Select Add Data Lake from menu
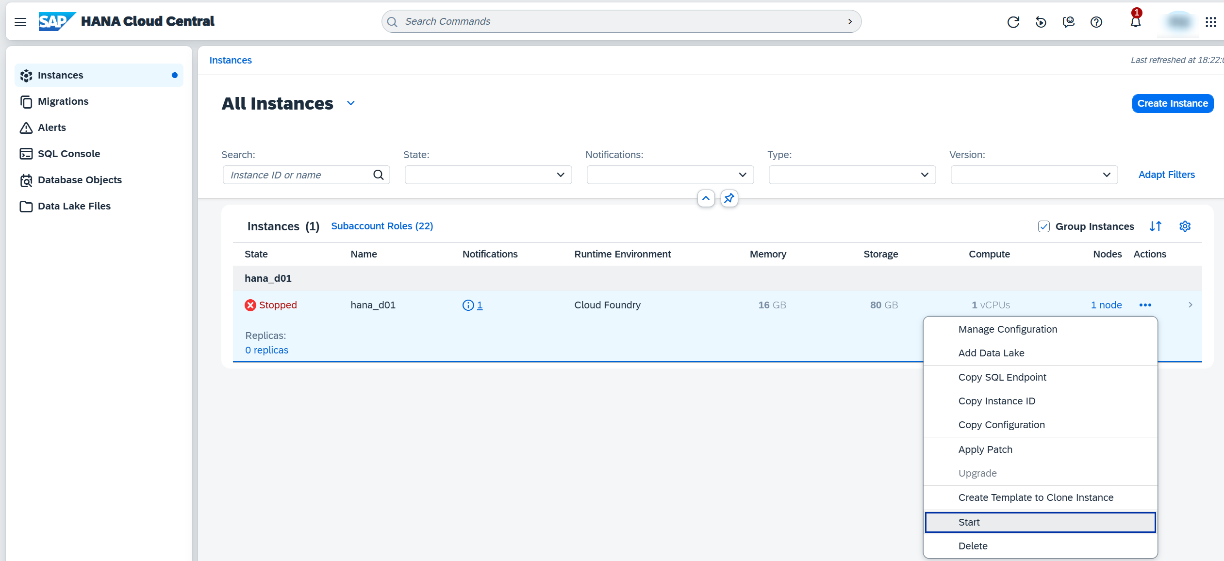The image size is (1224, 561). (x=1040, y=353)
